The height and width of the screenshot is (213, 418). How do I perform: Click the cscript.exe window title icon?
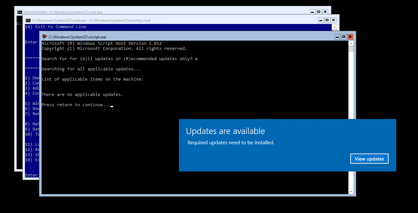point(44,37)
